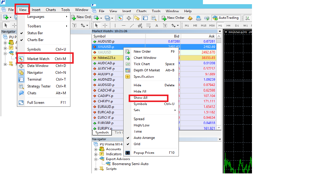
Task: Click Arrows tool icon in right window toolbar
Action: (x=174, y=26)
